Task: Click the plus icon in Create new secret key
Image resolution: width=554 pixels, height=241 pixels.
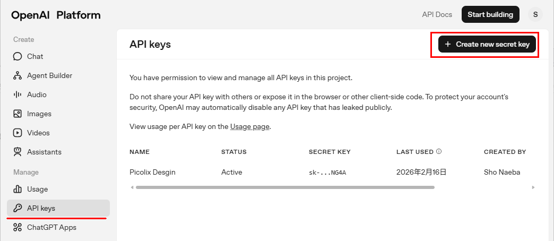Action: [x=448, y=45]
